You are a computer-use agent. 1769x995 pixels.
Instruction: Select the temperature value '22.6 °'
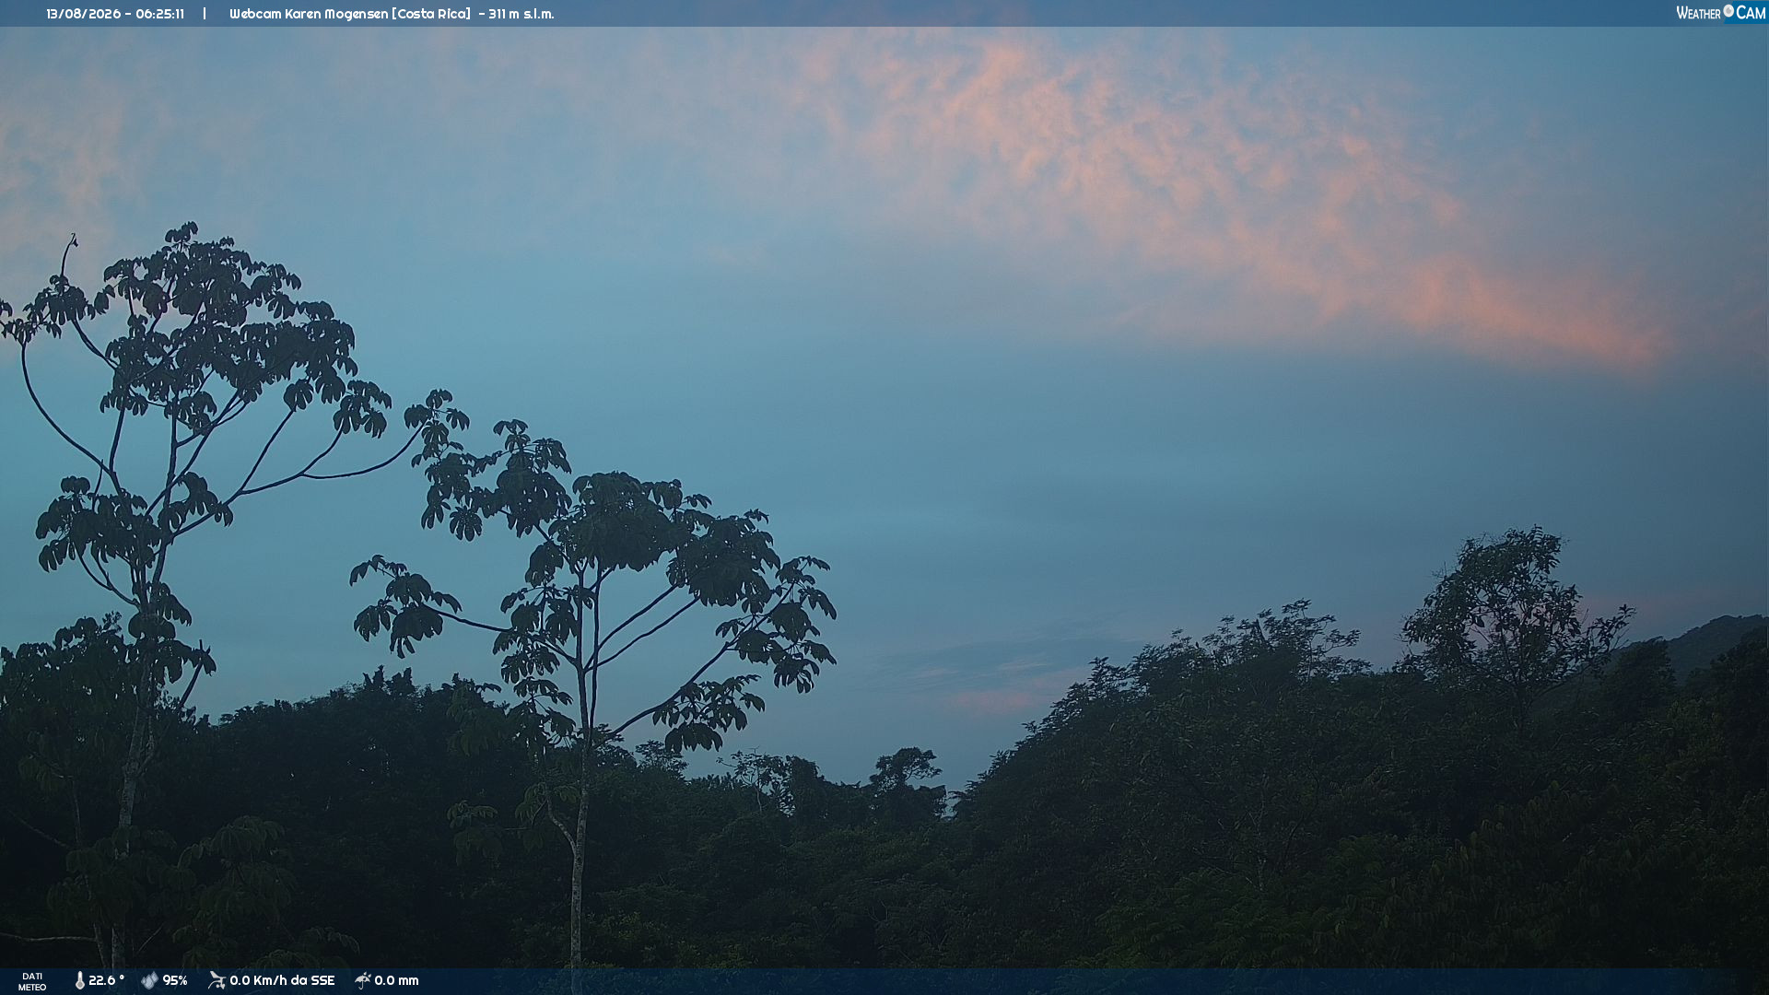pyautogui.click(x=106, y=980)
